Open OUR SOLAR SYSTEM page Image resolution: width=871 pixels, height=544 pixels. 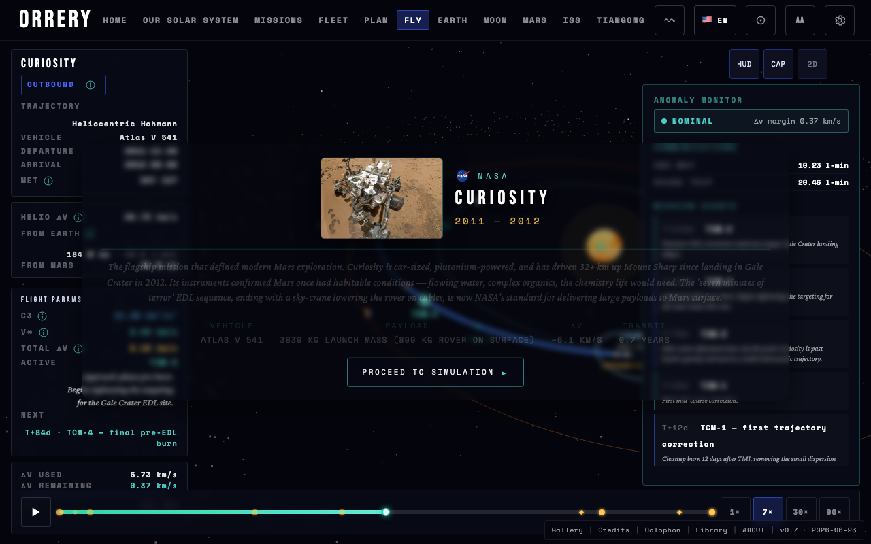191,20
